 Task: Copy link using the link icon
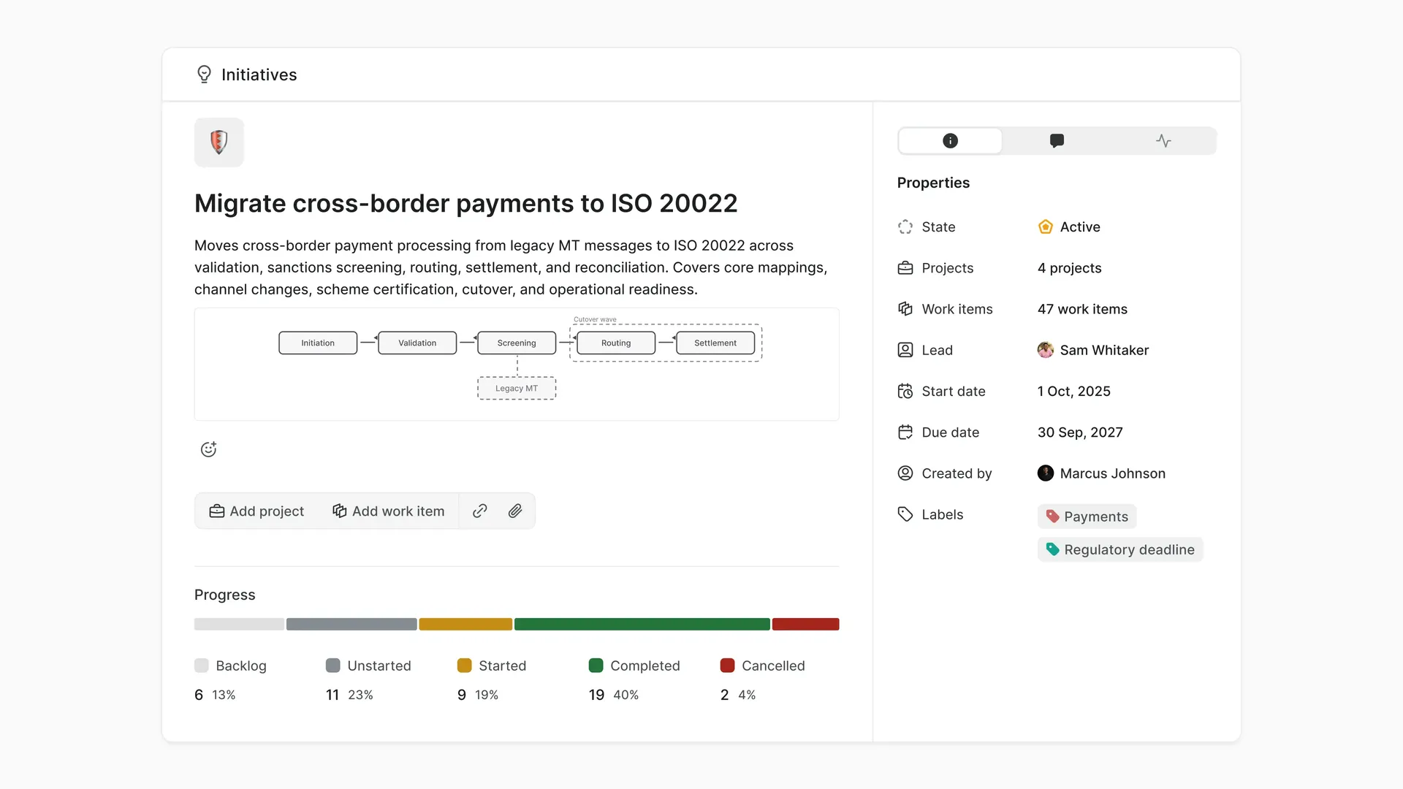[x=480, y=511]
